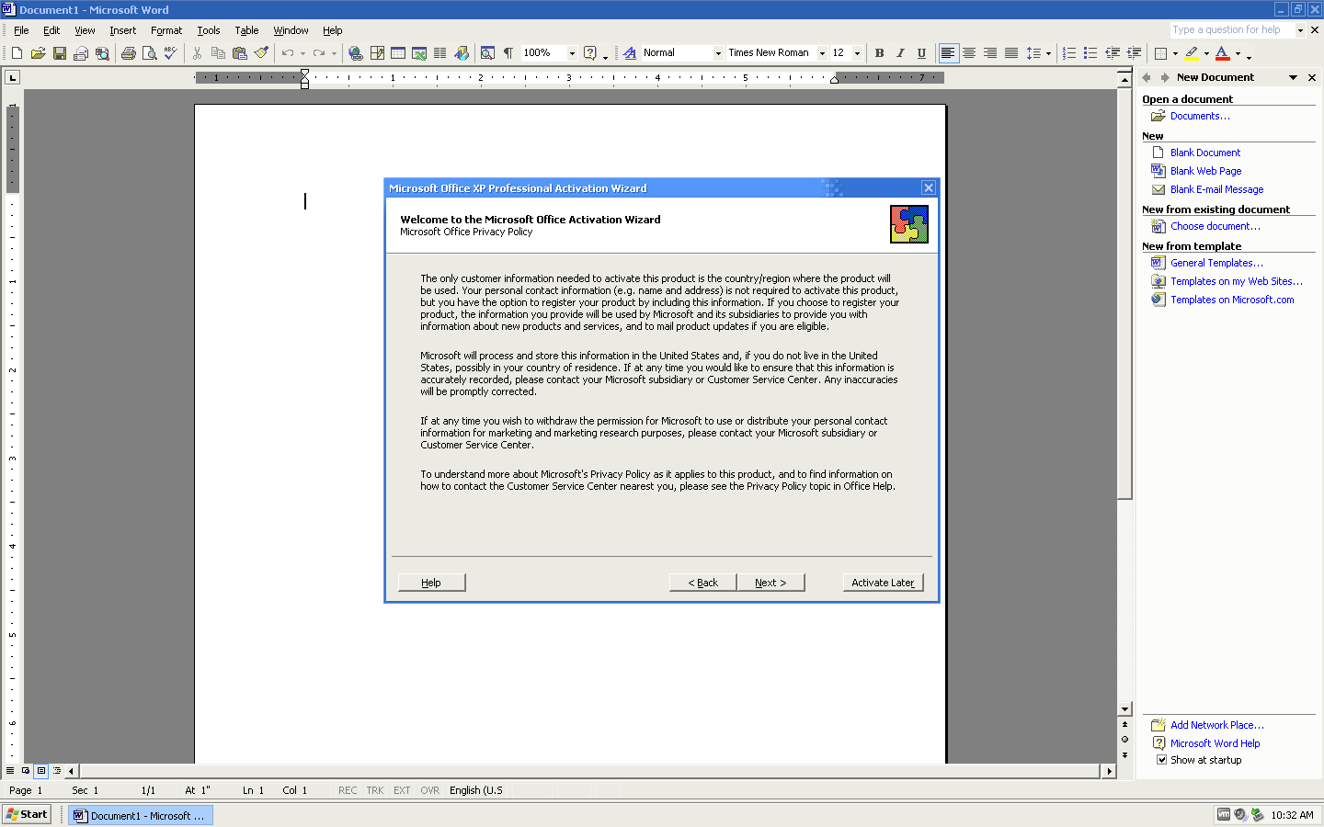Click the vertical scrollbar down arrow
This screenshot has height=827, width=1324.
[x=1124, y=709]
